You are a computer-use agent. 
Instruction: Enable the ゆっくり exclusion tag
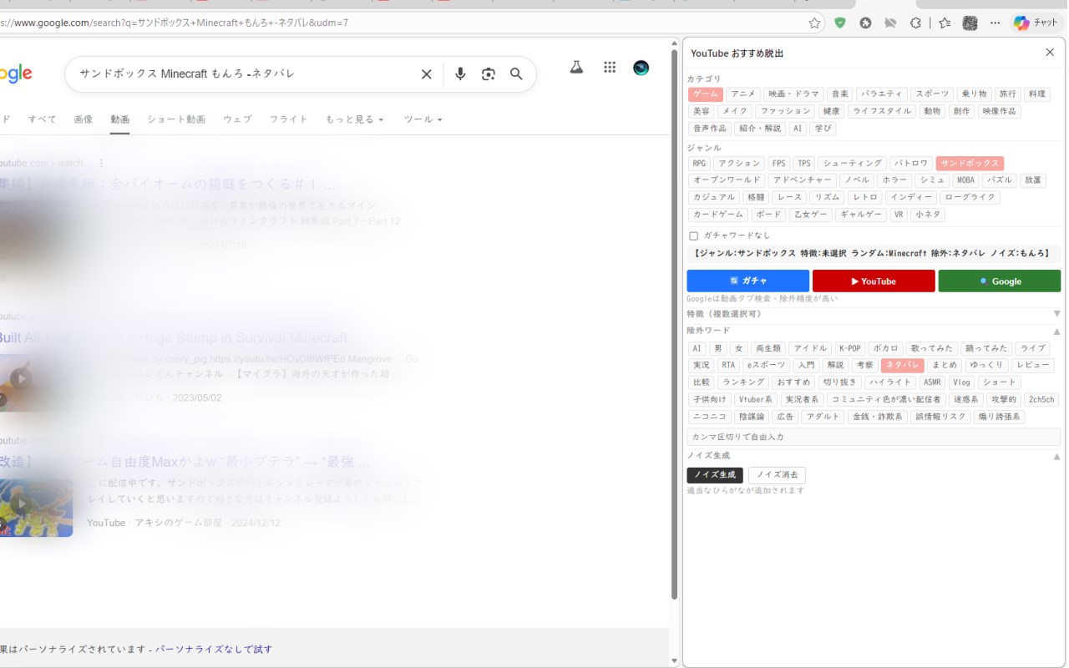[986, 366]
